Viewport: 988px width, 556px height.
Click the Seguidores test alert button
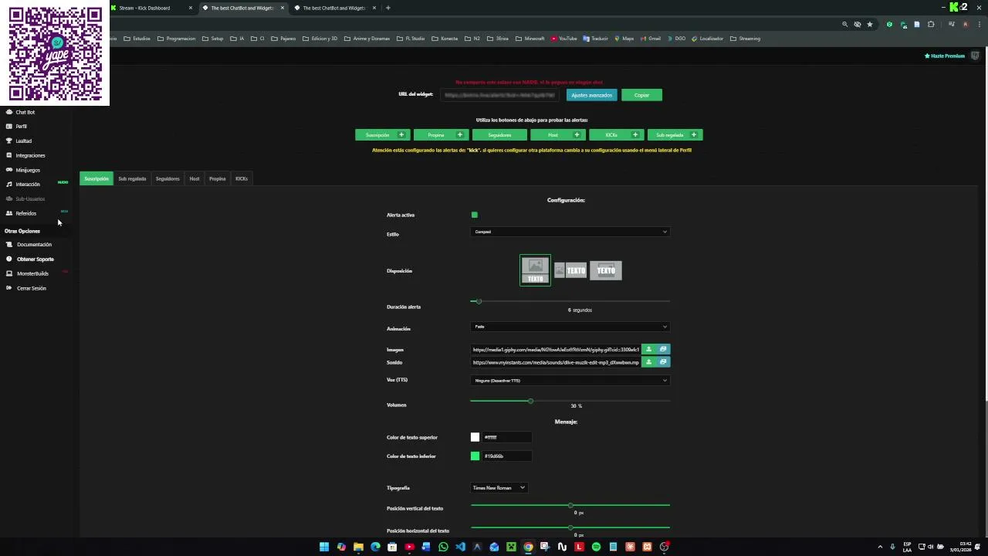point(499,135)
